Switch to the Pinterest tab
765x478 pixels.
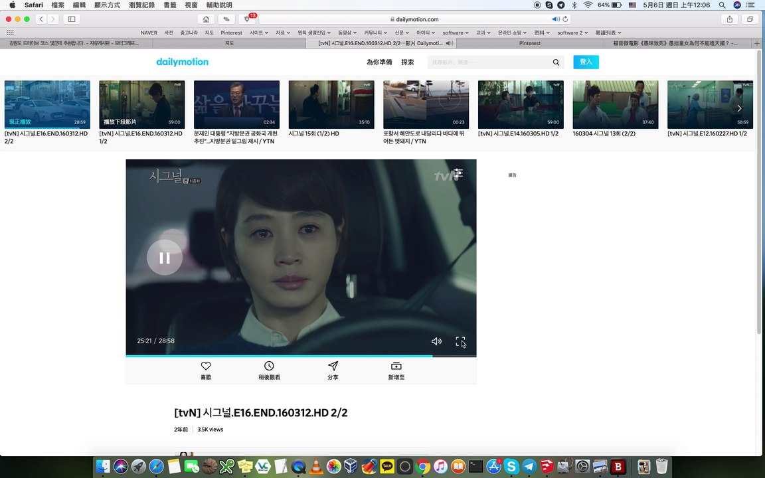(530, 43)
